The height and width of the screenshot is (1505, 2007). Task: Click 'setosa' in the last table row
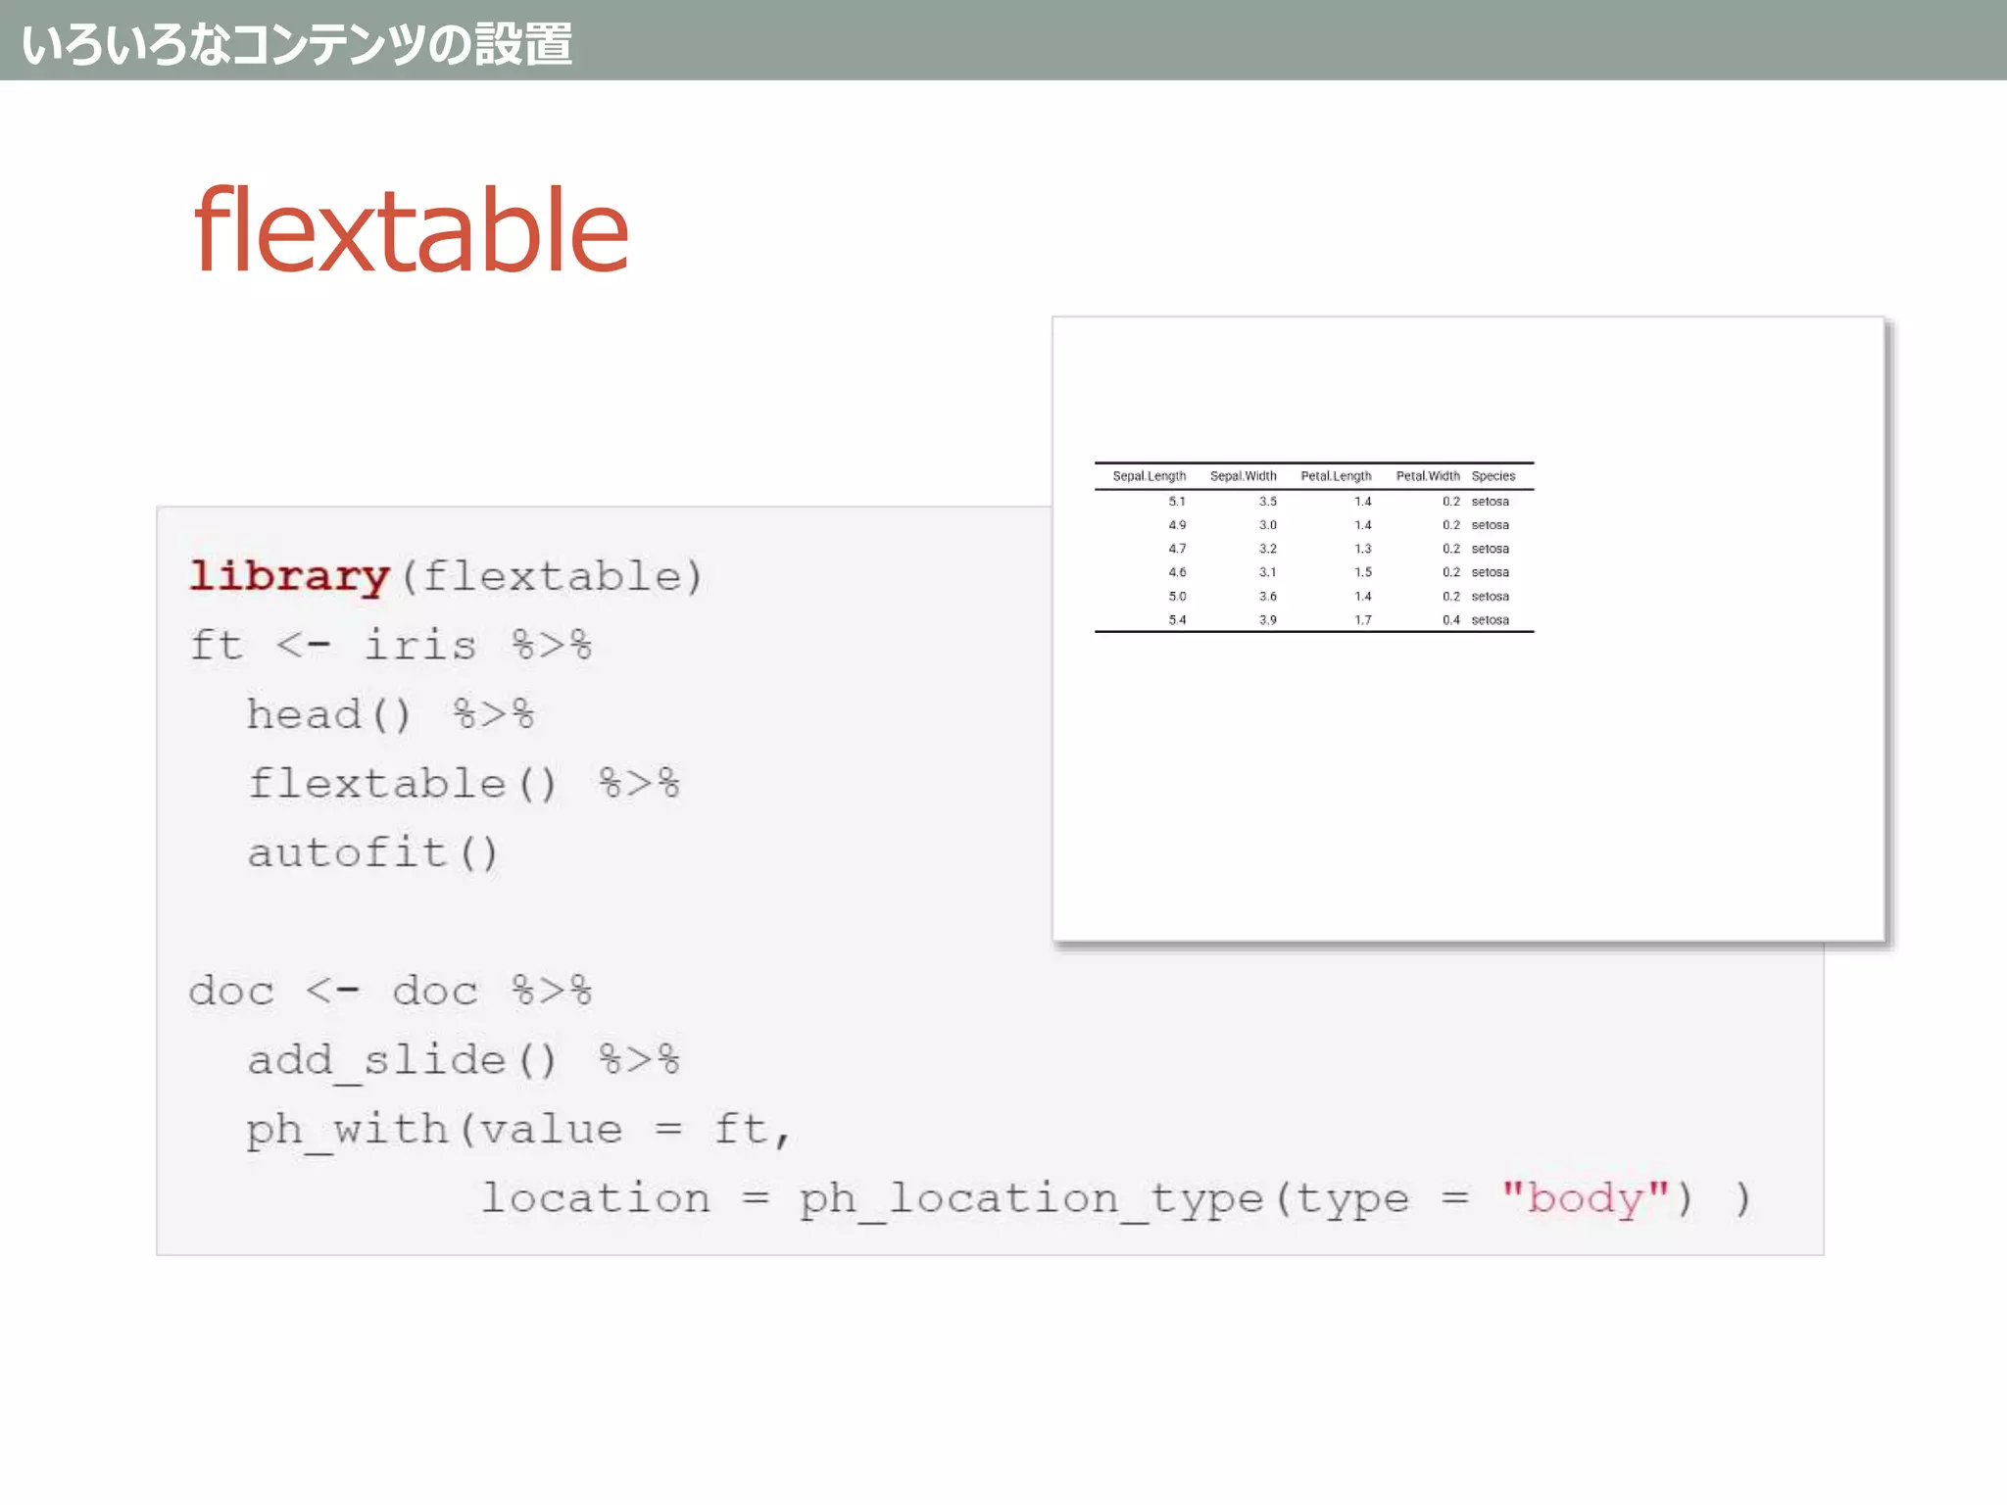[1490, 620]
